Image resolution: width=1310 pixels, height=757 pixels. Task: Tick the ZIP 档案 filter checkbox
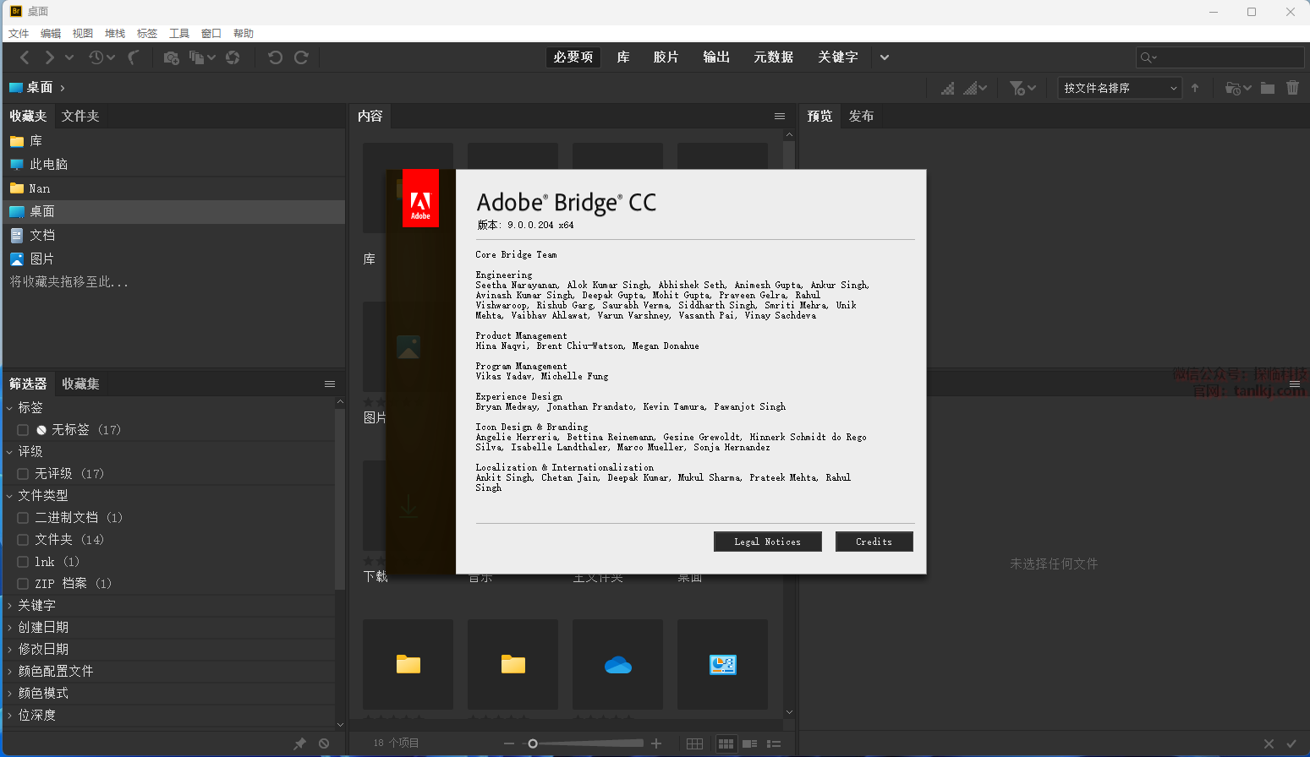[x=23, y=584]
